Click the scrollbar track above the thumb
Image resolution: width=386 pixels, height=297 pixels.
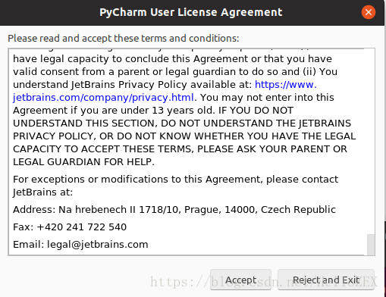[371, 142]
